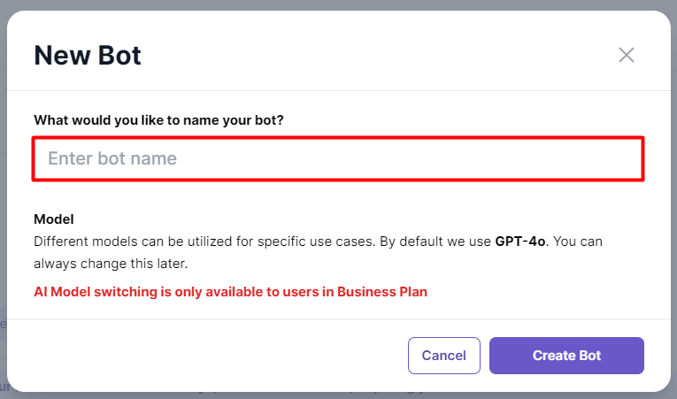Image resolution: width=677 pixels, height=399 pixels.
Task: Abort bot creation via the outlined Cancel button
Action: coord(444,356)
